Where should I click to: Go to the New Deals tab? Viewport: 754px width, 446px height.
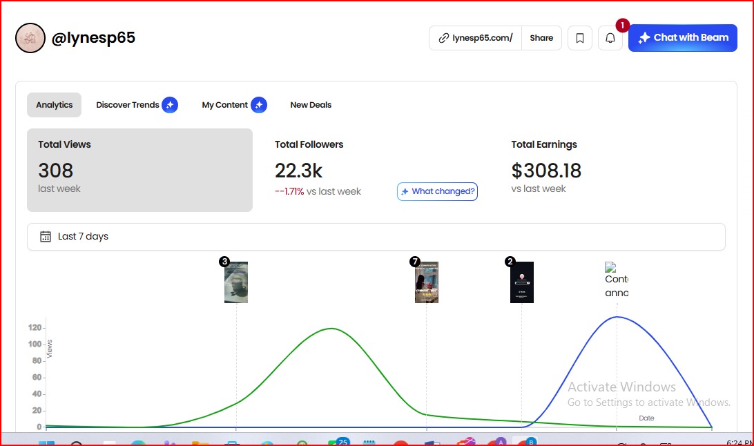tap(311, 105)
